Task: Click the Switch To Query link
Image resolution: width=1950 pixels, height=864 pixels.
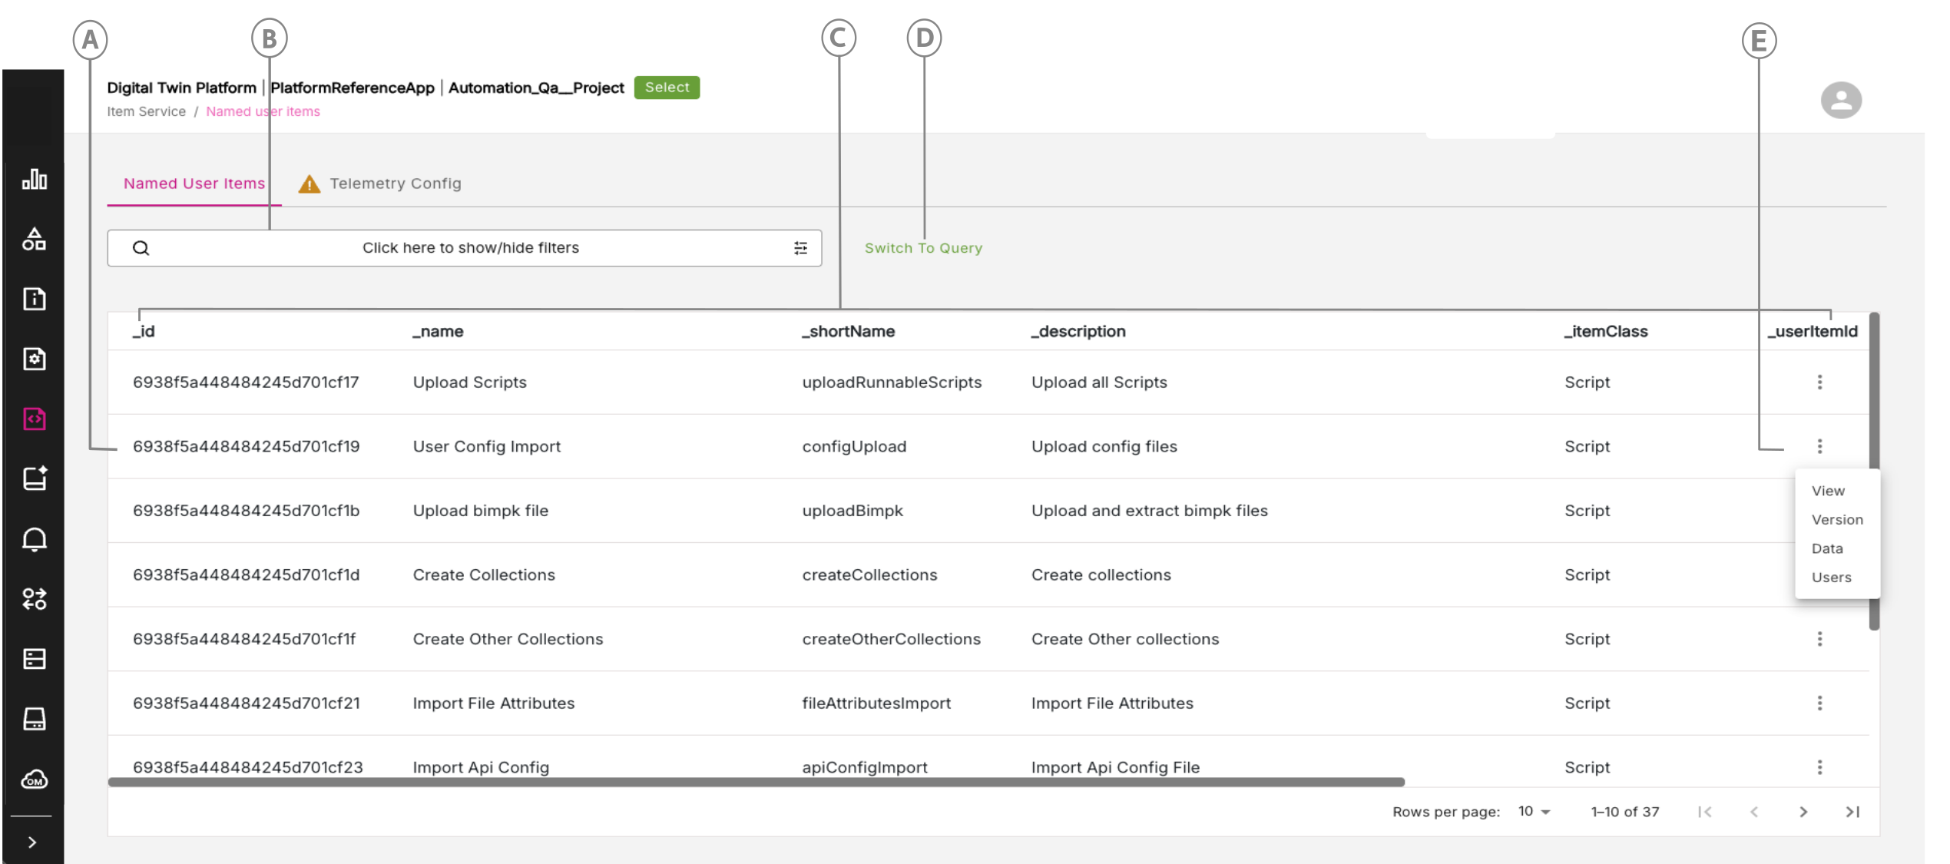Action: [923, 248]
